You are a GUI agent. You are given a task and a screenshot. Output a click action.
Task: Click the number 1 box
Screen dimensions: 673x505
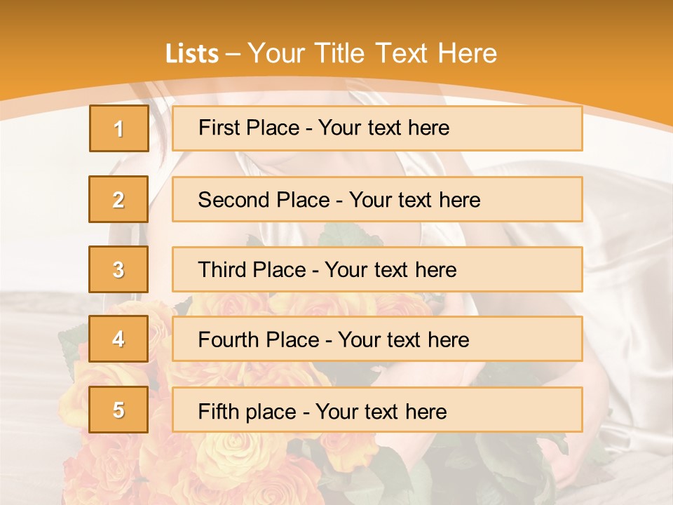tap(118, 128)
